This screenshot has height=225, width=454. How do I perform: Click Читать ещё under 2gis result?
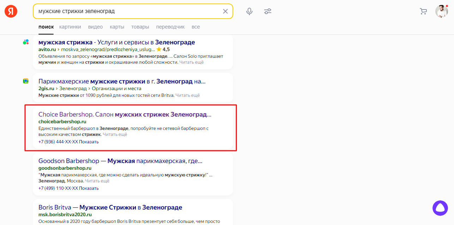click(x=188, y=95)
